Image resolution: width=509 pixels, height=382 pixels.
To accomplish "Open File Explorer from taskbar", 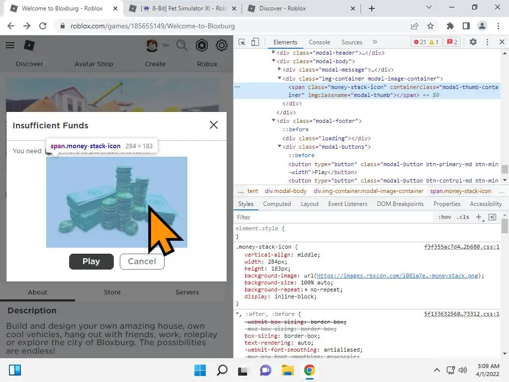I will pos(288,370).
